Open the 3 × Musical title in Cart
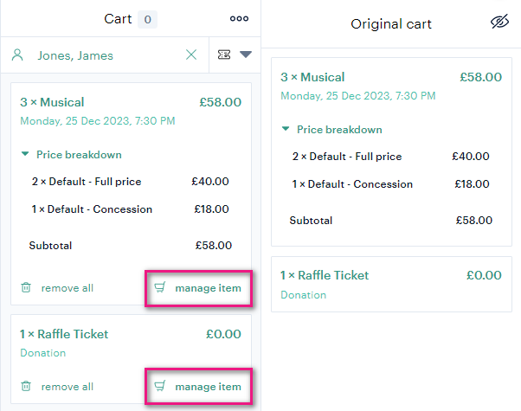Screen dimensions: 521x411 coord(52,102)
